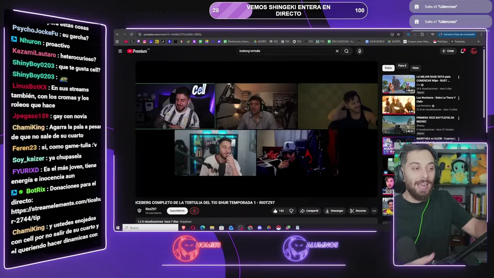
Task: Open the 'SHUR WORLD' bookmark
Action: [x=375, y=42]
